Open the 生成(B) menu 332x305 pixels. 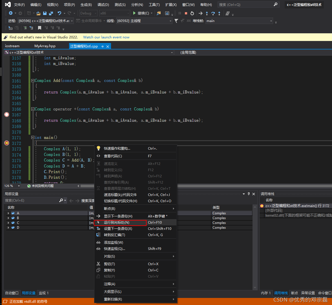tap(86, 5)
